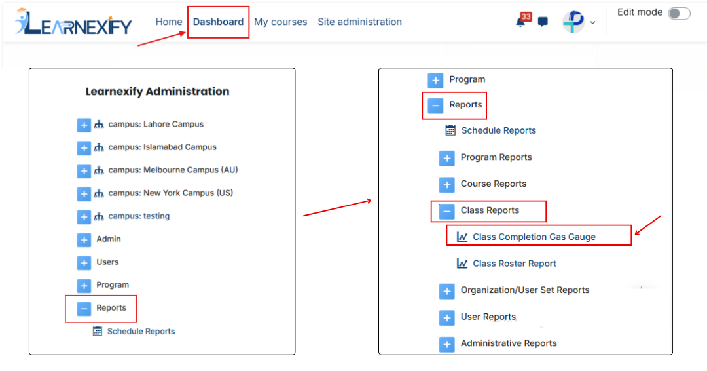Screen dimensions: 707x371
Task: Open the Class Completion Gas Gauge report
Action: tap(534, 237)
